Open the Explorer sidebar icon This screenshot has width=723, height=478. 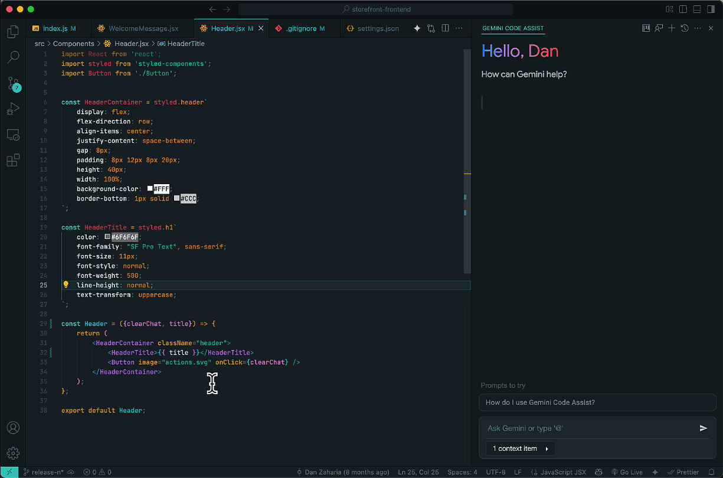coord(13,31)
